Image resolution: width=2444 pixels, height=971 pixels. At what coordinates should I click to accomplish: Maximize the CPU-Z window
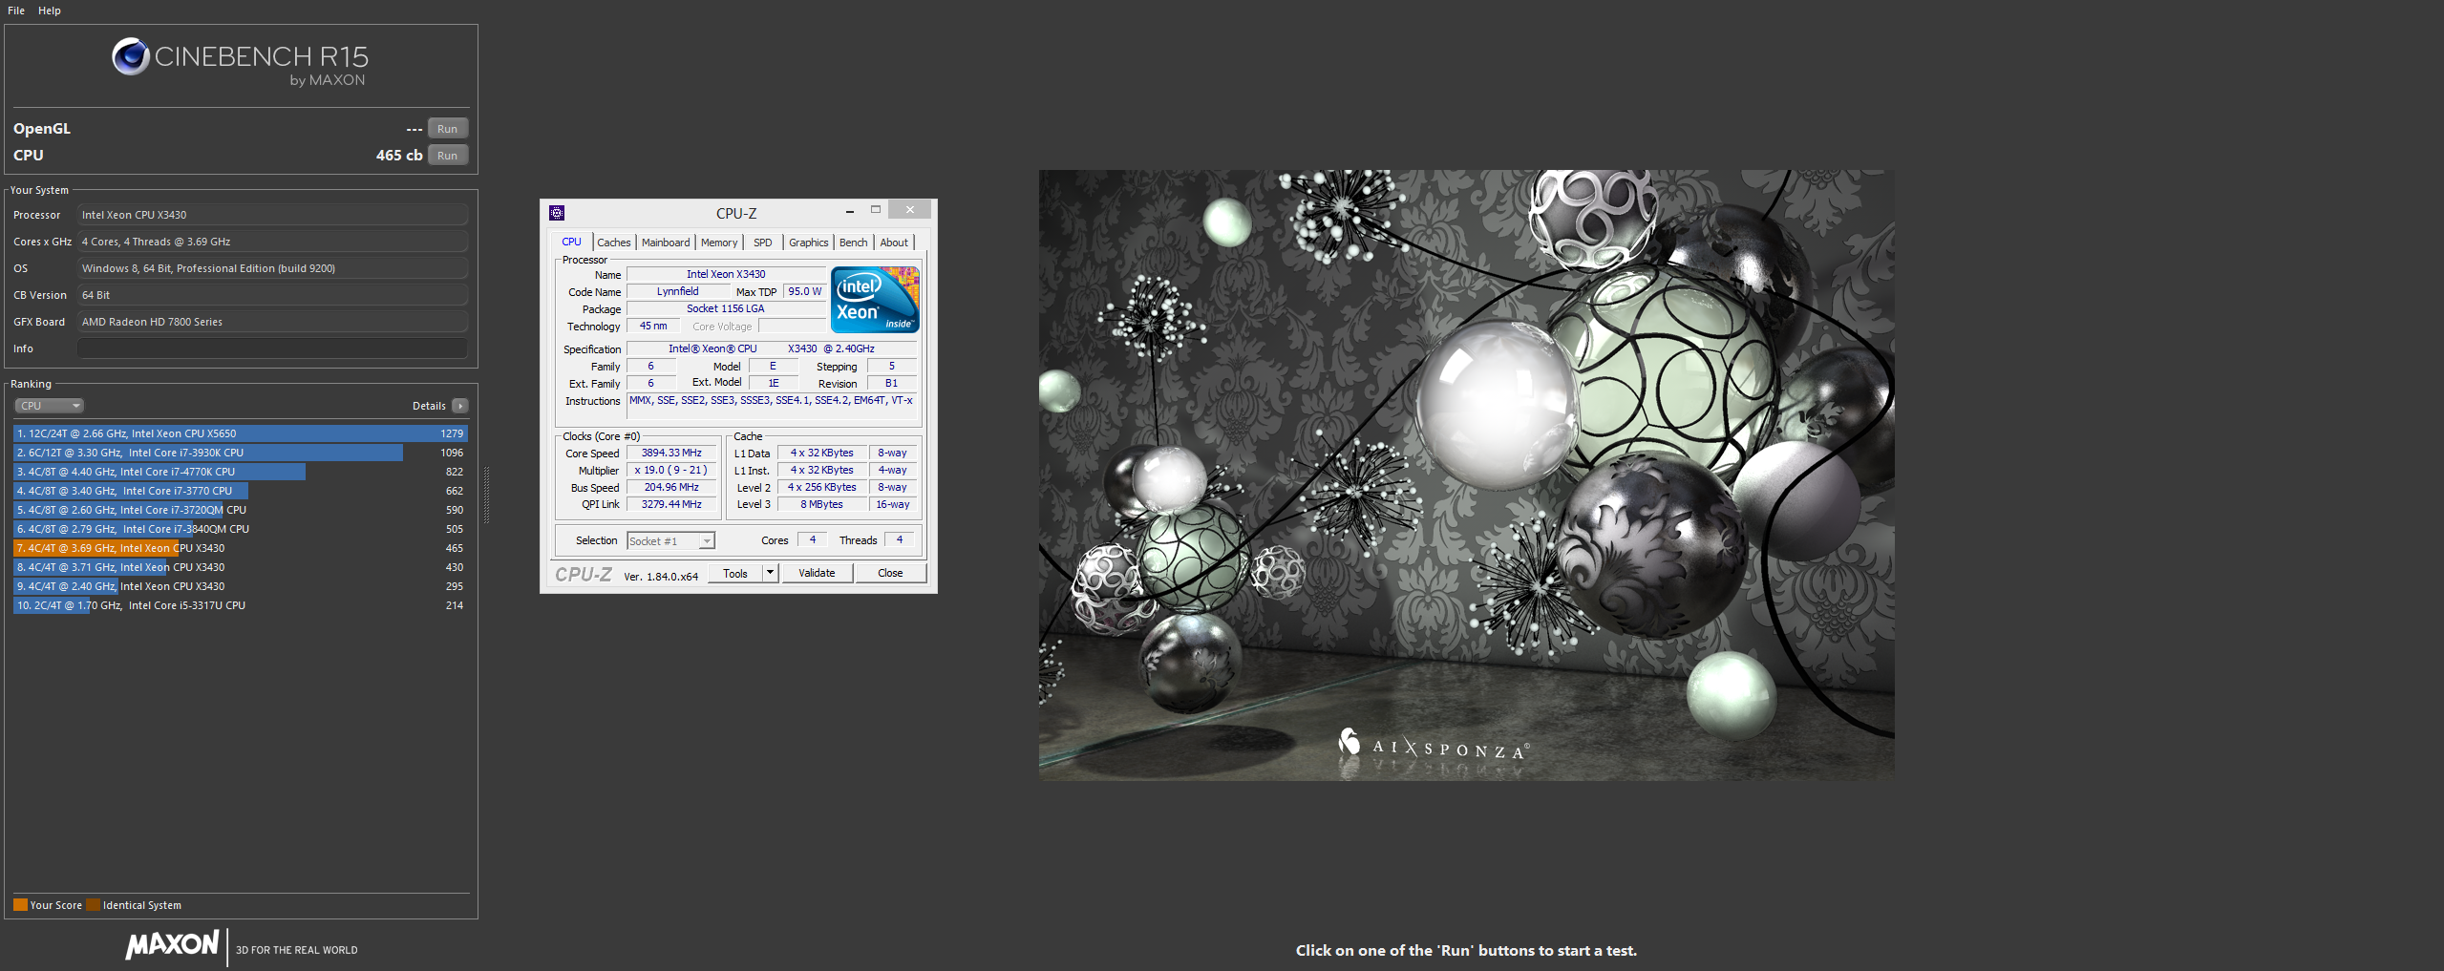click(x=875, y=210)
